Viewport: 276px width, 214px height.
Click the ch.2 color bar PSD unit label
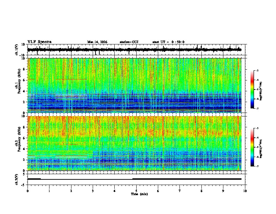tap(261, 149)
